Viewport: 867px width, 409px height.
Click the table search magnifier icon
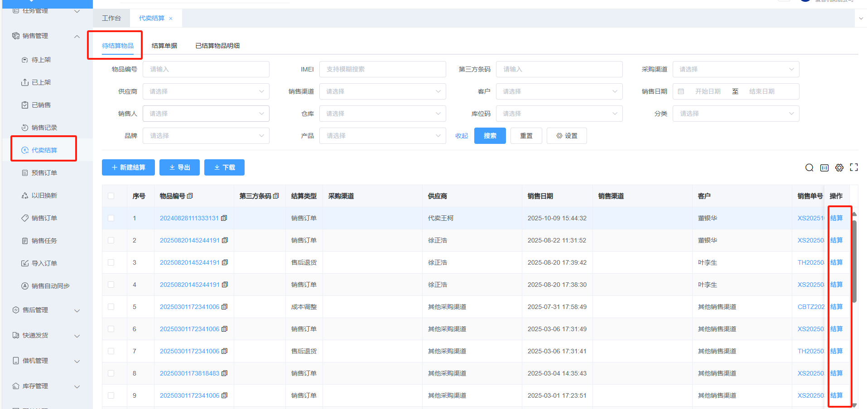click(x=809, y=168)
